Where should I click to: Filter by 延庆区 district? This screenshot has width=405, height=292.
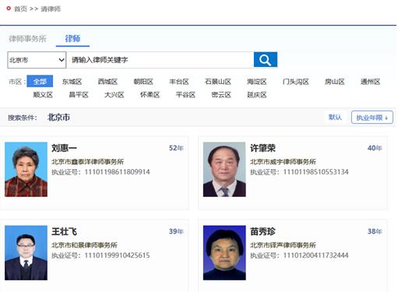tap(257, 95)
